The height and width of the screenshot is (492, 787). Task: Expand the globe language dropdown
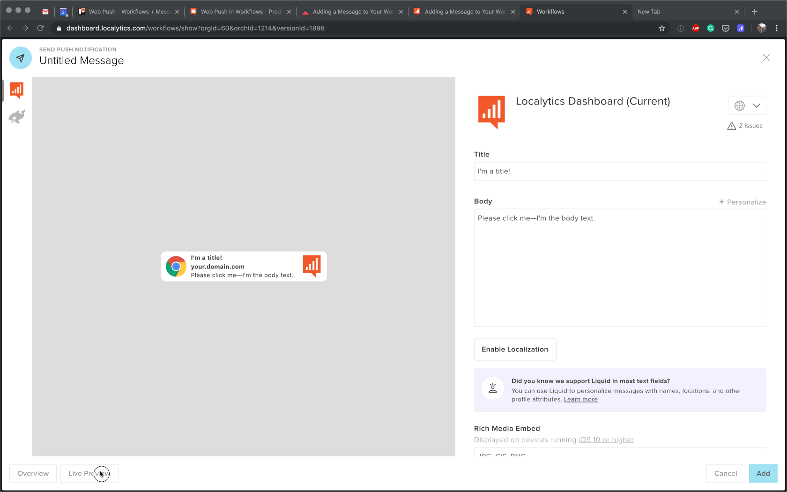[x=747, y=105]
